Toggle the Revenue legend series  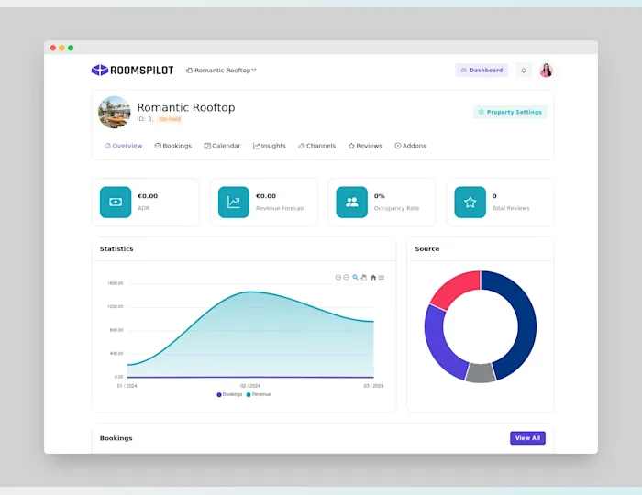(259, 394)
